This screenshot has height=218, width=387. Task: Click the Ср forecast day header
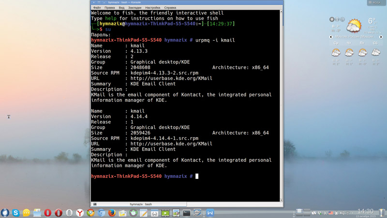coord(336,43)
